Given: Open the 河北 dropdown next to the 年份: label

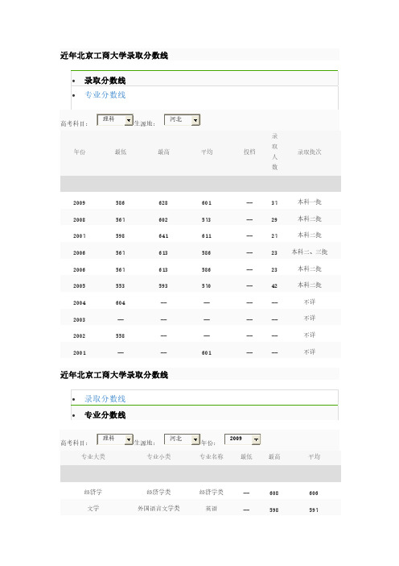Looking at the screenshot, I should point(182,439).
